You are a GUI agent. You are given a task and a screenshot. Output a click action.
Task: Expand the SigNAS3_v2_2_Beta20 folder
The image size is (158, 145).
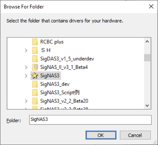point(26,101)
